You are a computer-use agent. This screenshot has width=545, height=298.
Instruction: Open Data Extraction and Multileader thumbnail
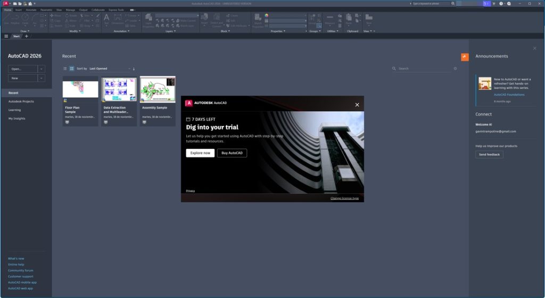coord(119,89)
